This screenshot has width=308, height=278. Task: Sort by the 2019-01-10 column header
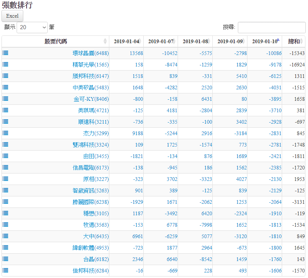(264, 41)
